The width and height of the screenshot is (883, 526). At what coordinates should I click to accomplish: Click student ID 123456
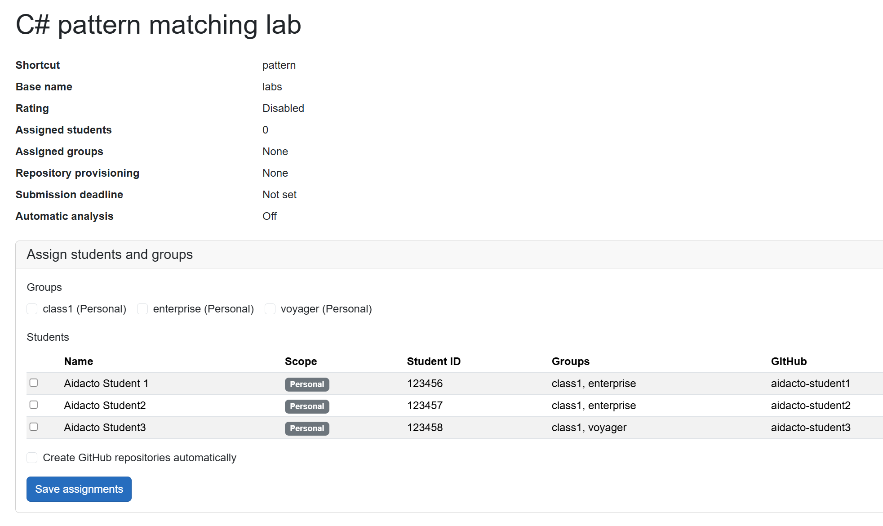425,383
